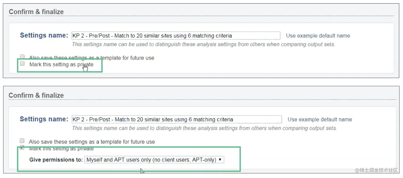
Task: Click template label text in the permissions panel
Action: point(92,142)
